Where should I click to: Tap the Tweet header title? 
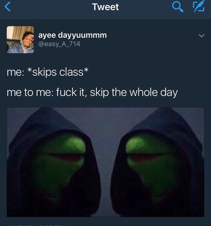[x=105, y=7]
